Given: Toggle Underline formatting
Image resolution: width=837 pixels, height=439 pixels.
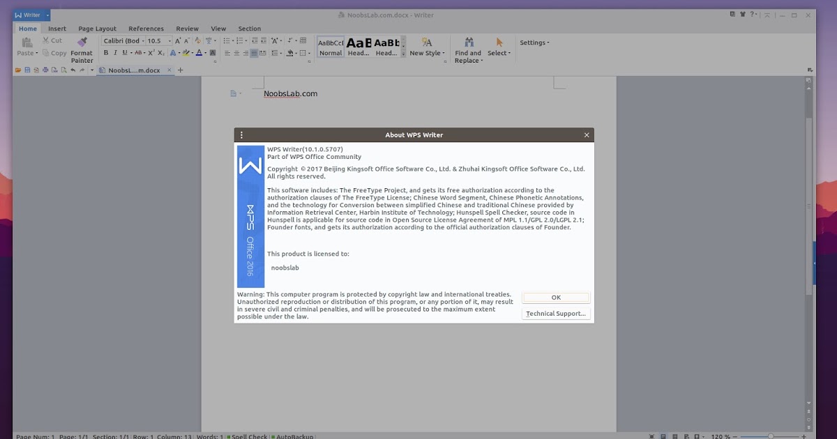Looking at the screenshot, I should click(125, 53).
